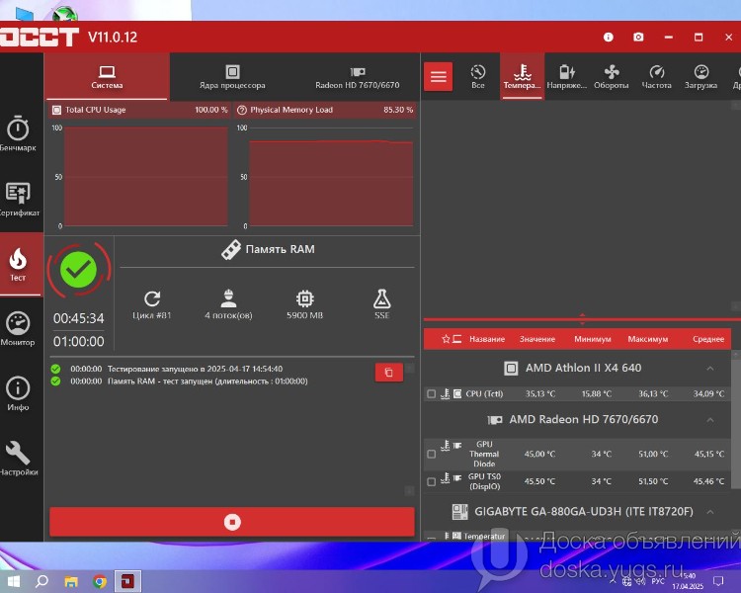Screen dimensions: 741x593
Task: Click the GPU Thermal Diode maximum 51,00 °C
Action: coord(653,454)
